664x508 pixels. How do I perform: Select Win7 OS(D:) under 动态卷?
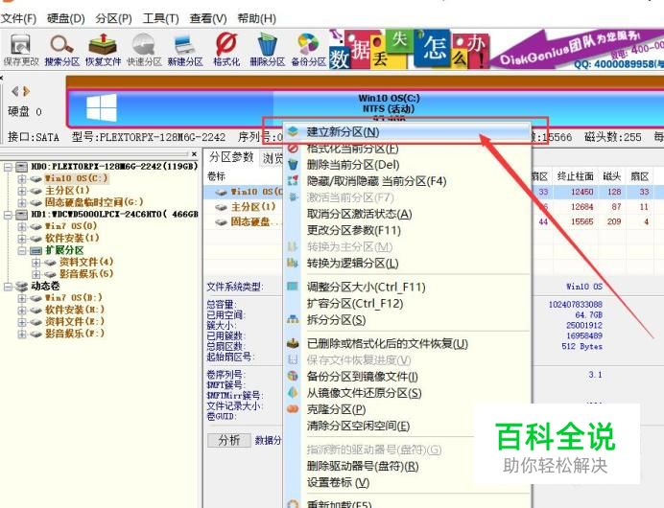74,298
